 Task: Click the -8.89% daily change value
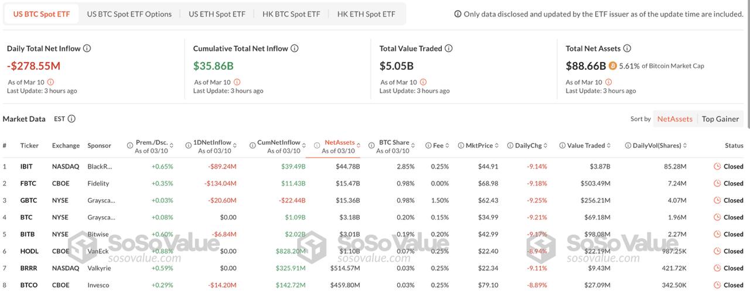tap(536, 285)
